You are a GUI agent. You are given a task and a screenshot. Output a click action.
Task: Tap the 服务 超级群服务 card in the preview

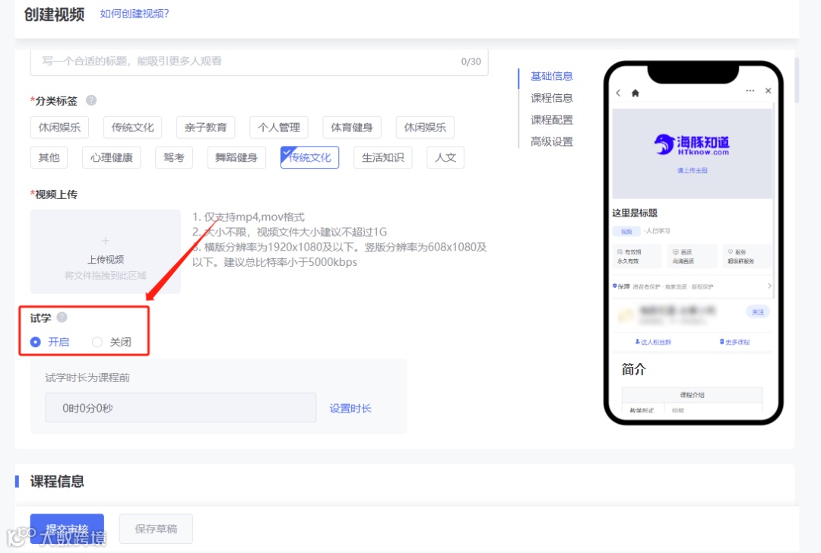click(x=747, y=256)
